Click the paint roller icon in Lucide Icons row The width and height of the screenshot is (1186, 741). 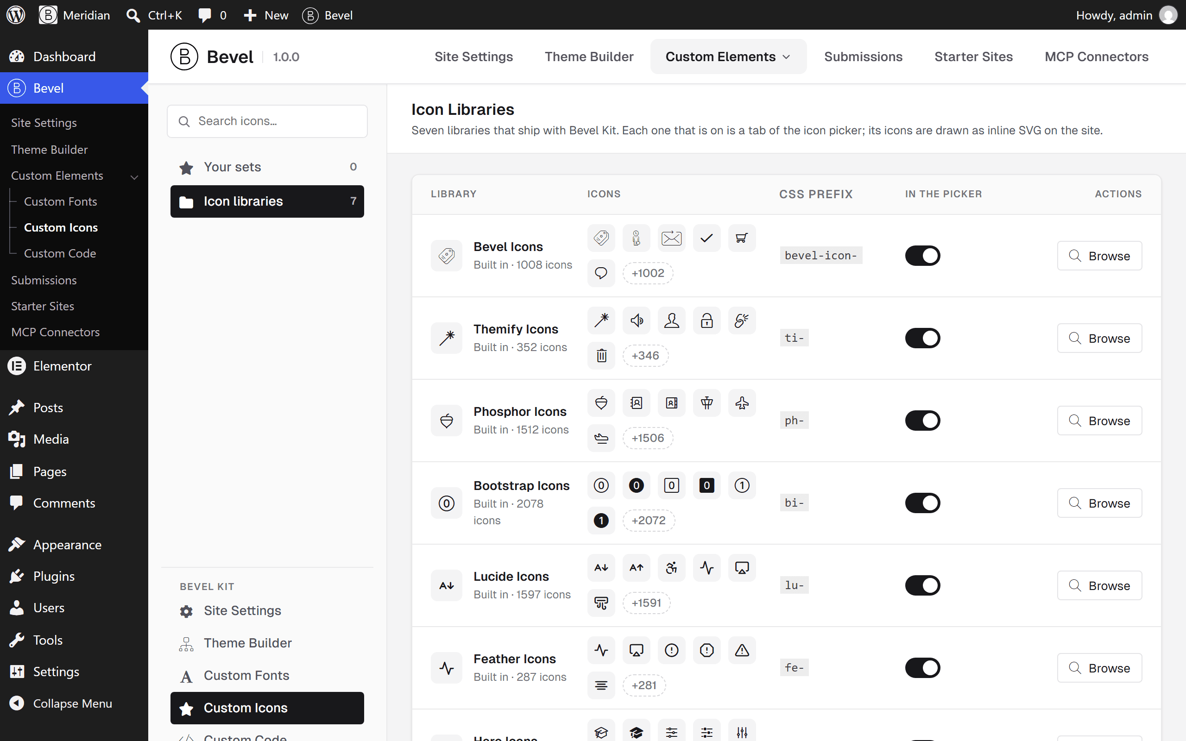click(601, 603)
